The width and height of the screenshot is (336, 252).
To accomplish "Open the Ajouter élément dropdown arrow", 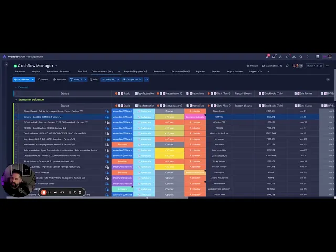I will click(x=33, y=79).
